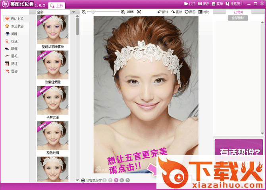Click 全部删除 to remove all used items

point(238,18)
